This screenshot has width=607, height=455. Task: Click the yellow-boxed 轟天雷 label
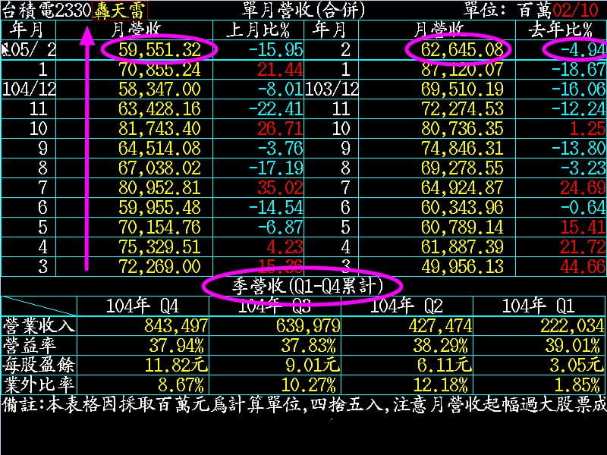click(x=121, y=11)
